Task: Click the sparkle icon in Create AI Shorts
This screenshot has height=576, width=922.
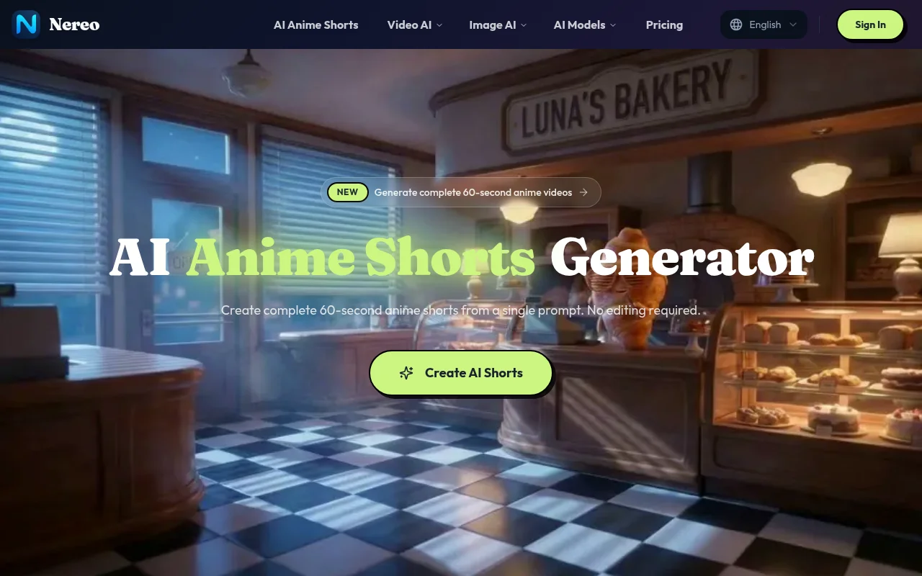Action: (x=406, y=373)
